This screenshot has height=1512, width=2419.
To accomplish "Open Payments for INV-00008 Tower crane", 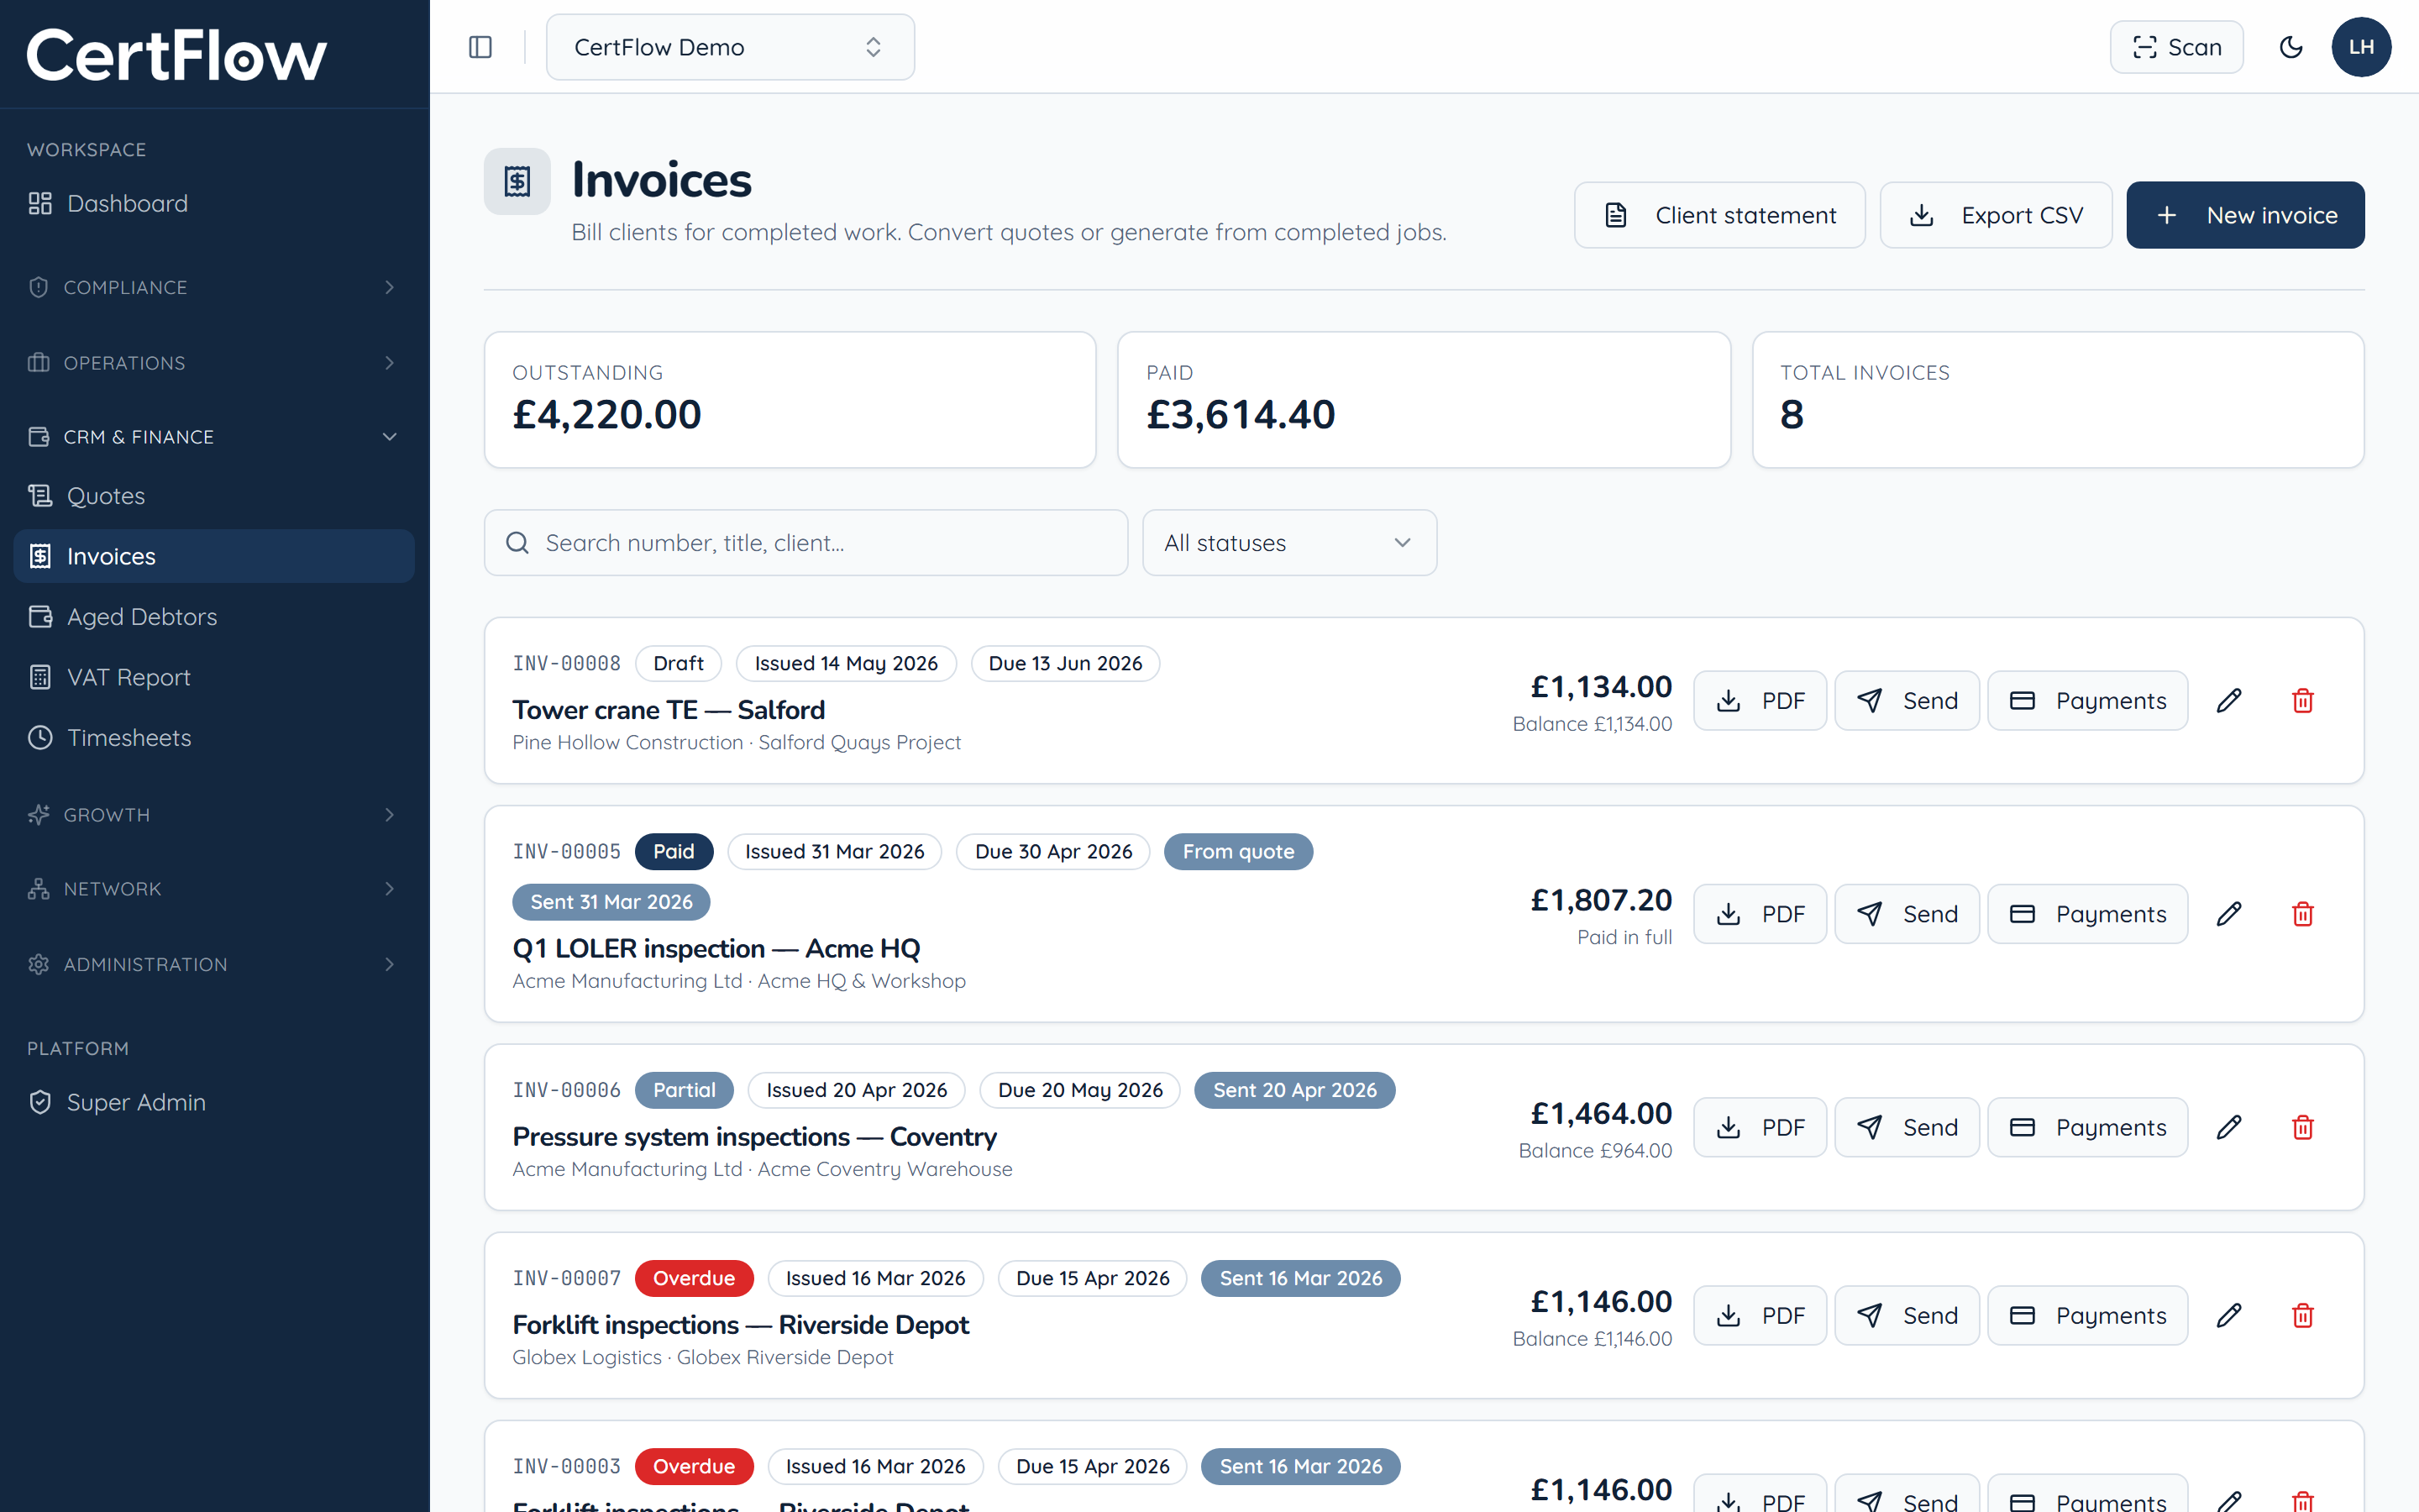I will [x=2087, y=700].
